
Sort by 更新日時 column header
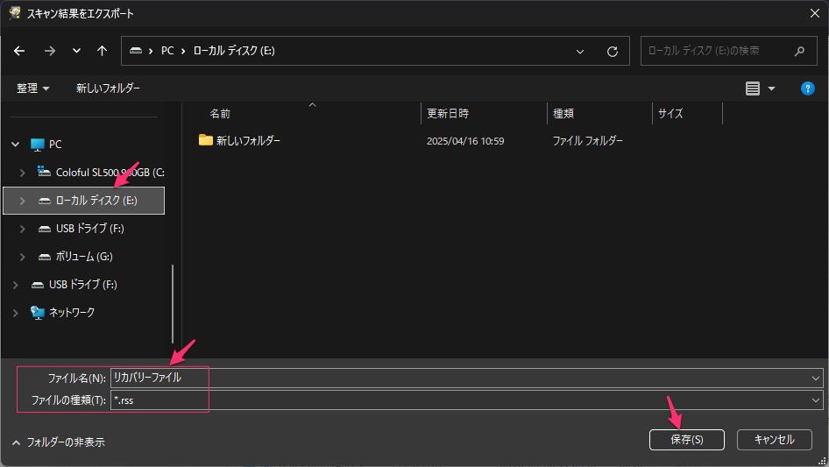[x=448, y=114]
